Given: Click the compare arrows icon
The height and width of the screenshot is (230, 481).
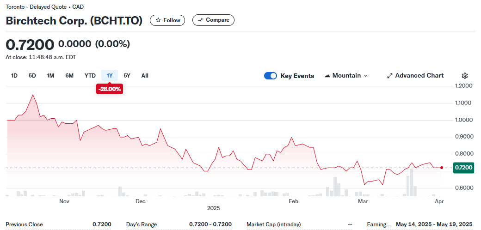Looking at the screenshot, I should click(201, 20).
